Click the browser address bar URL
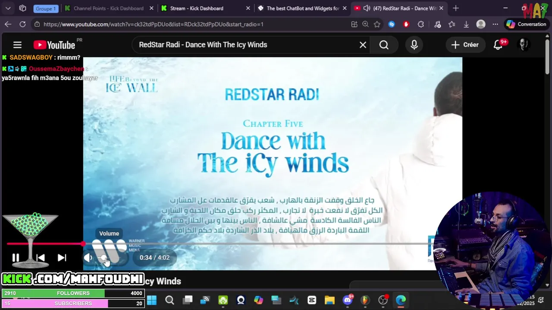 (154, 24)
